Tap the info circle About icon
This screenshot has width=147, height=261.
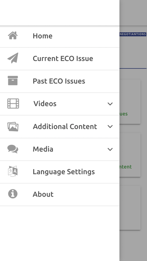[13, 194]
